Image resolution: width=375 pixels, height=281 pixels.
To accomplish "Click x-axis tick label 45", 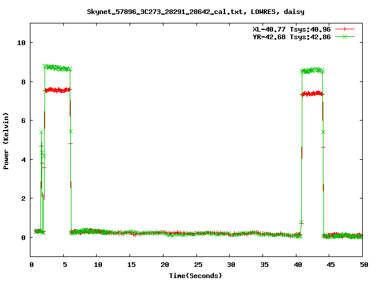I will click(x=330, y=265).
